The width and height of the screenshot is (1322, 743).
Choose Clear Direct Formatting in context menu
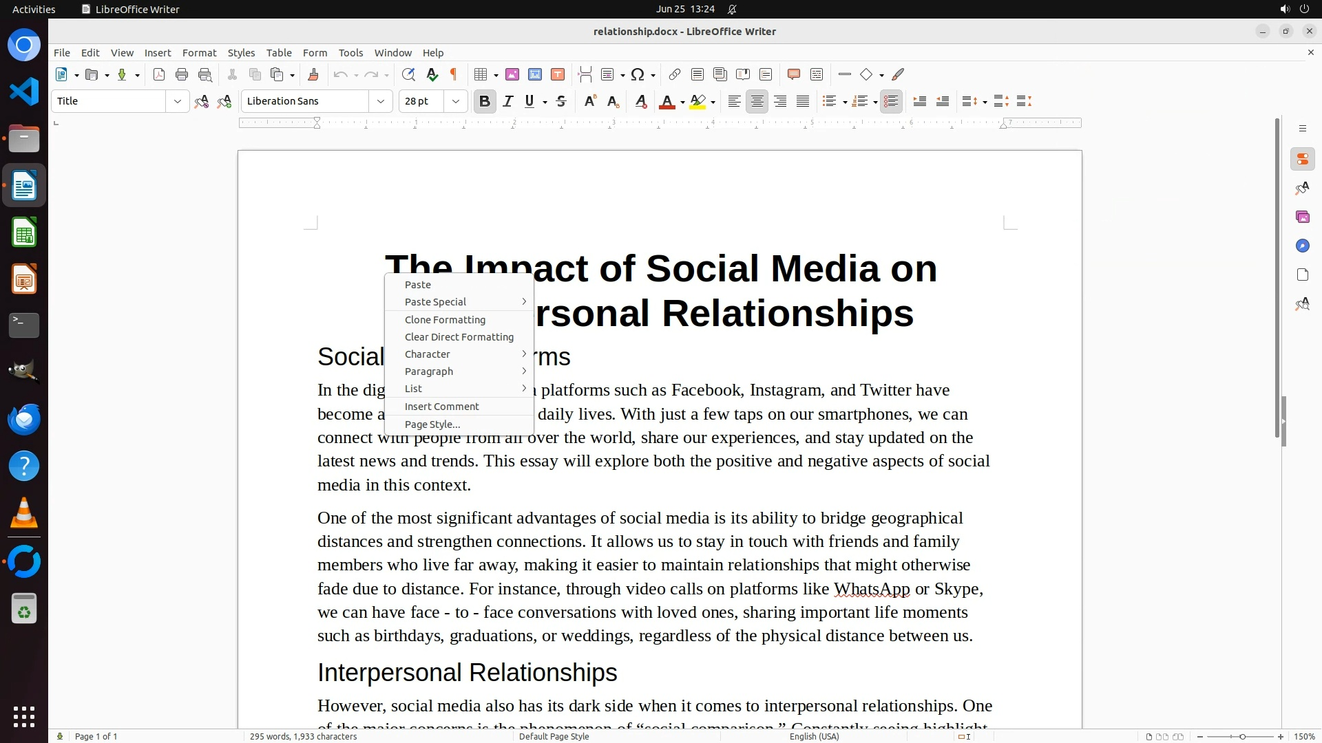459,337
